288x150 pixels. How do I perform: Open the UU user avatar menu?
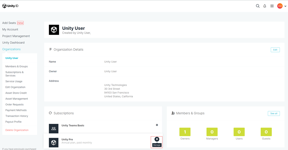(x=280, y=6)
